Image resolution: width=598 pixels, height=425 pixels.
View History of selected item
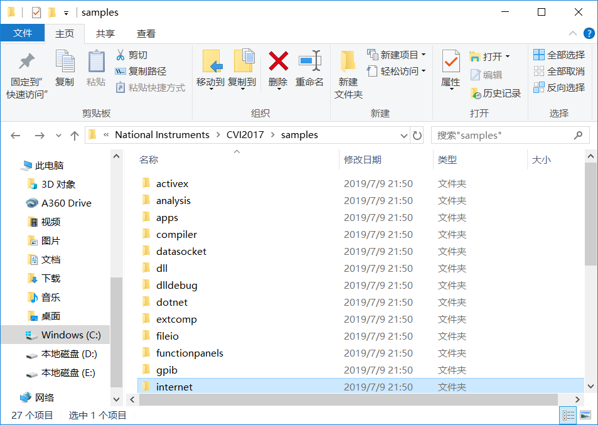(x=496, y=93)
